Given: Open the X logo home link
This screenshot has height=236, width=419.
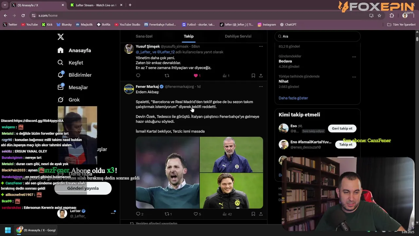Looking at the screenshot, I should (x=61, y=37).
